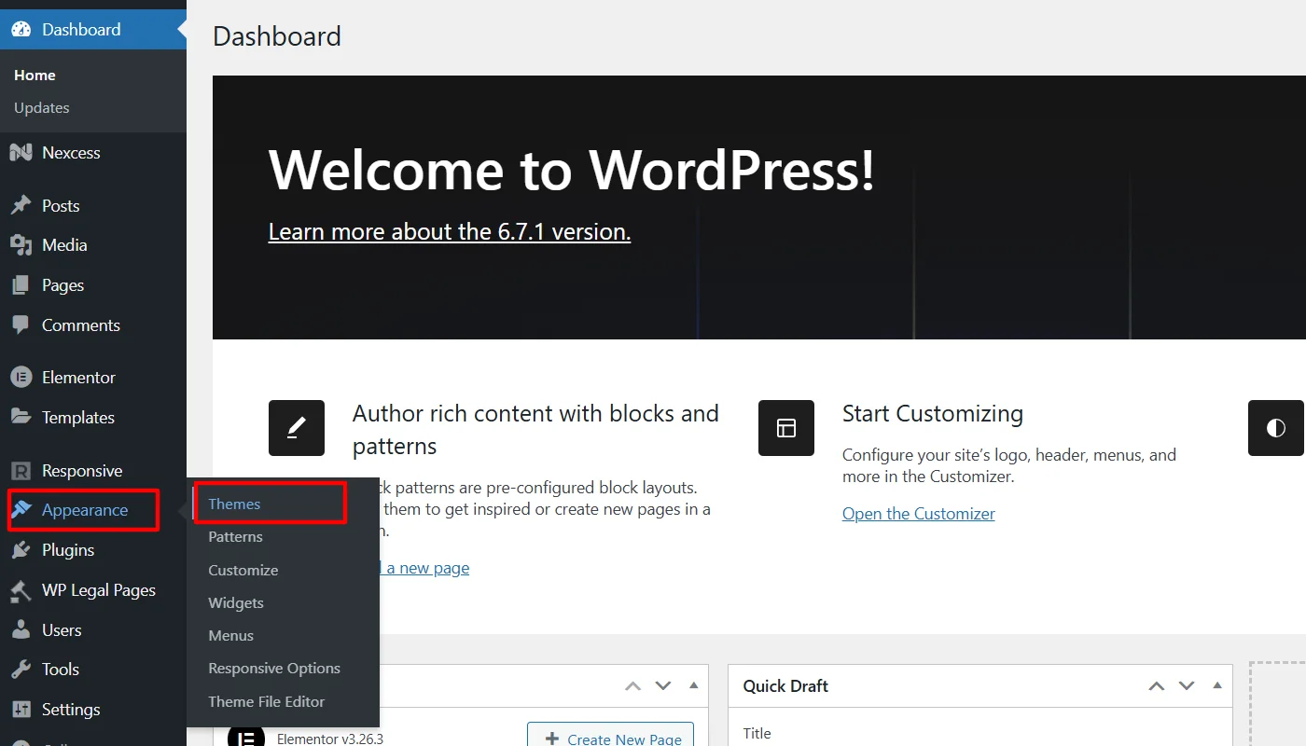
Task: Open the Appearance menu label
Action: 85,510
